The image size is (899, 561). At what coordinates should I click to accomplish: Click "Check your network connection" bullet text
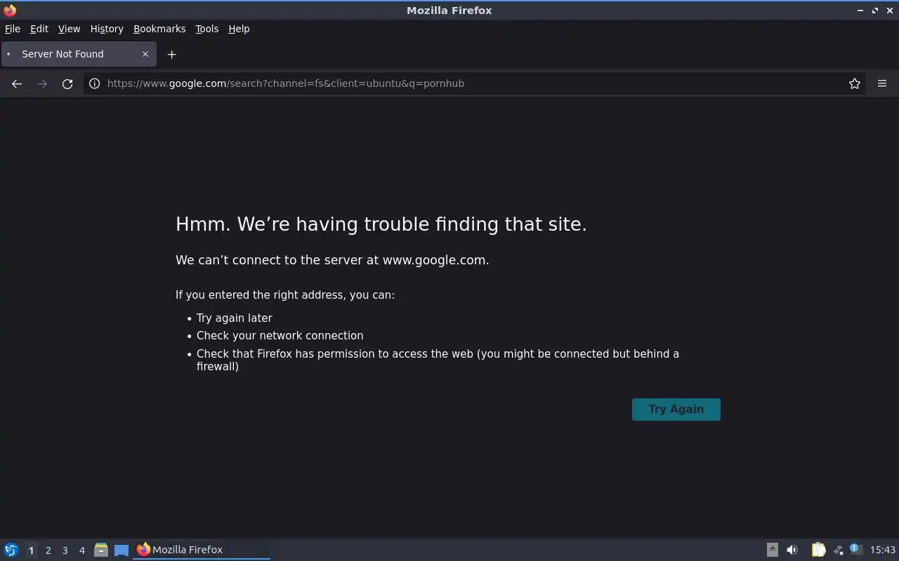pyautogui.click(x=280, y=336)
